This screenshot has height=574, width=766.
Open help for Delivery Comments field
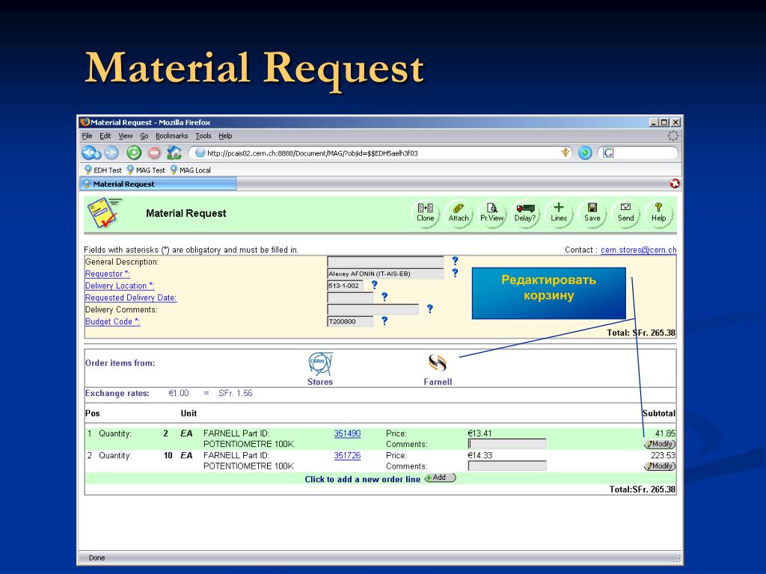pyautogui.click(x=429, y=309)
